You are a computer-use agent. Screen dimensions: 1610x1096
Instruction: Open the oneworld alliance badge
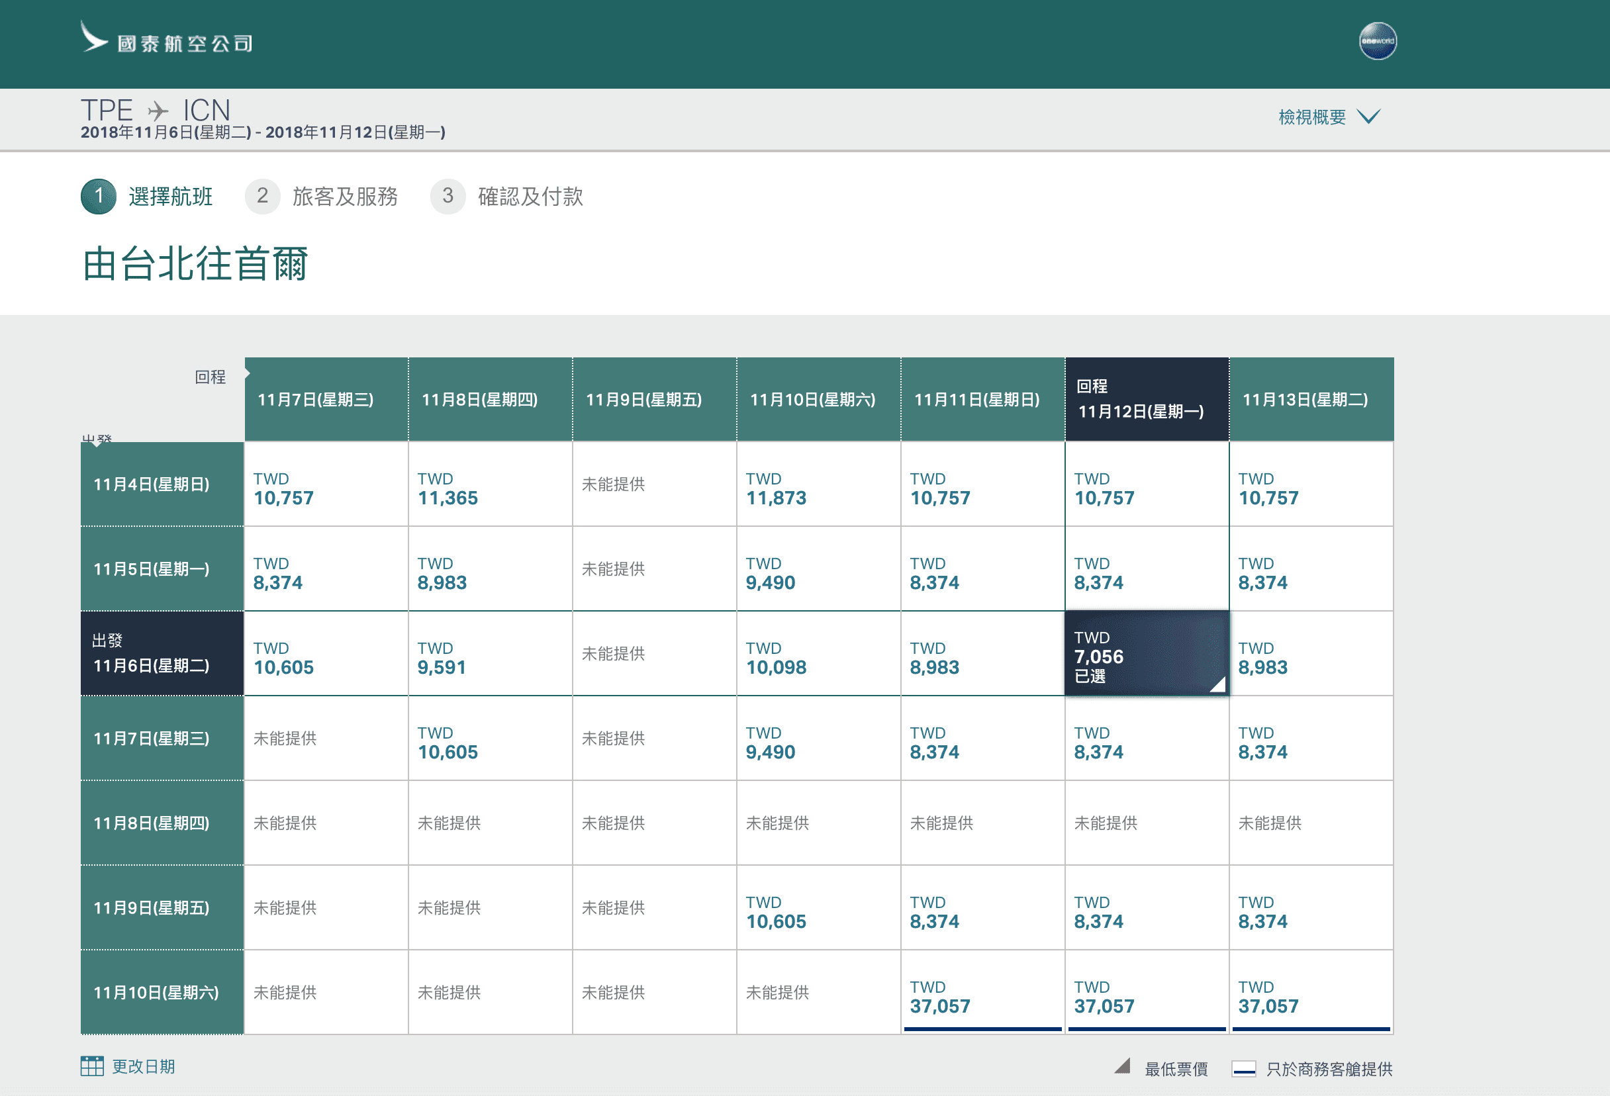1377,42
